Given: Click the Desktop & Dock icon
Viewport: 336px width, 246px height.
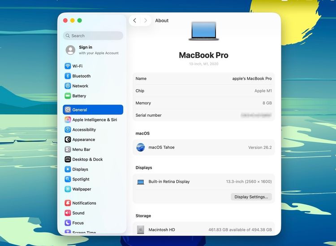Looking at the screenshot, I should (x=68, y=159).
